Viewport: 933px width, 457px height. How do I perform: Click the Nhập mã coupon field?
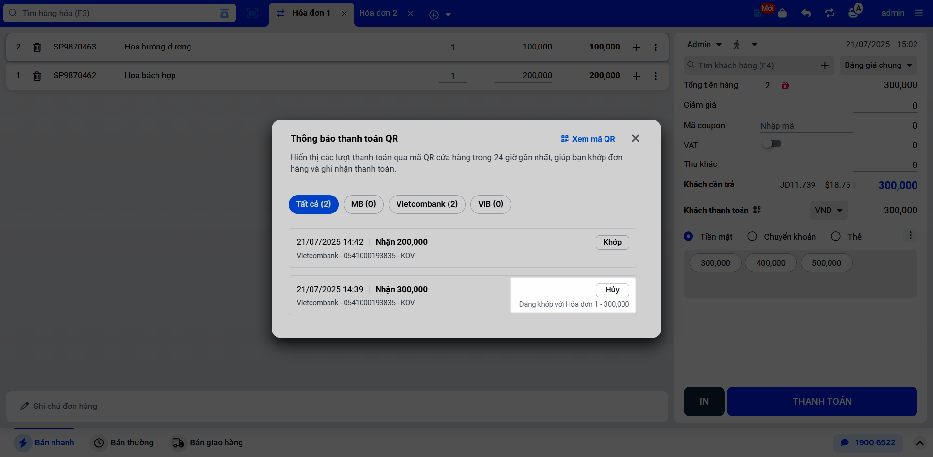806,126
